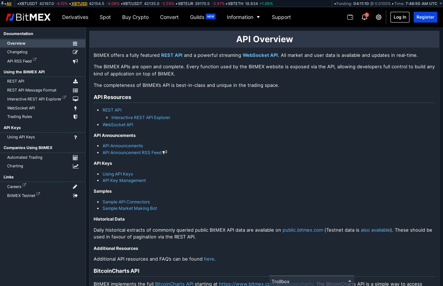The width and height of the screenshot is (443, 286).
Task: Click the hamburger icon beside Overview
Action: click(x=75, y=43)
